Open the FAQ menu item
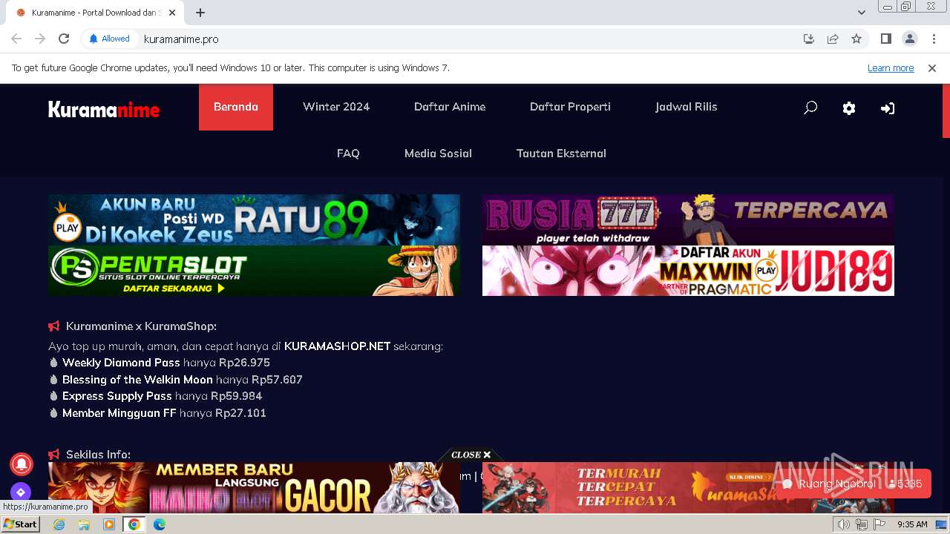The width and height of the screenshot is (950, 534). (348, 154)
